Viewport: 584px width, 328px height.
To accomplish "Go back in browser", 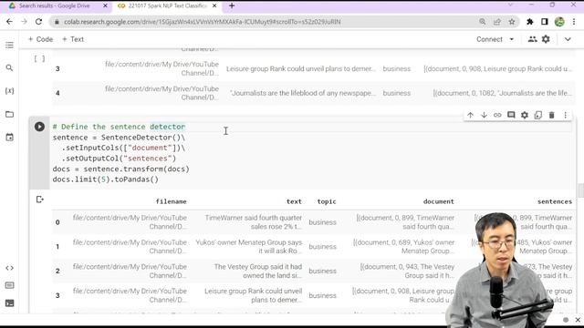I will [x=9, y=22].
